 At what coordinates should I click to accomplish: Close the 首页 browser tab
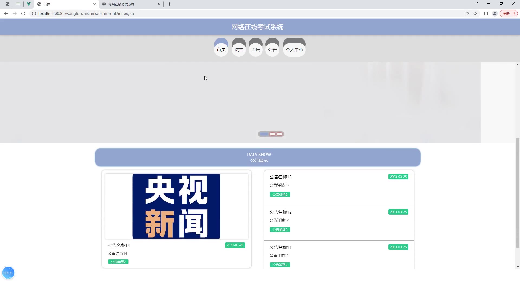[x=95, y=4]
